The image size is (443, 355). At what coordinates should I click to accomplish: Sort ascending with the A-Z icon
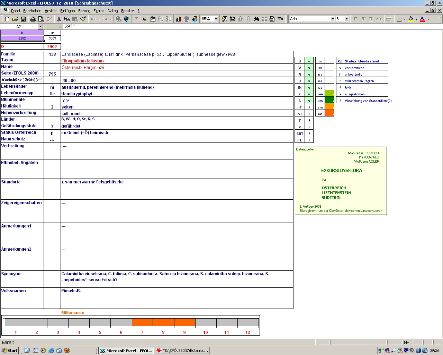[x=161, y=19]
